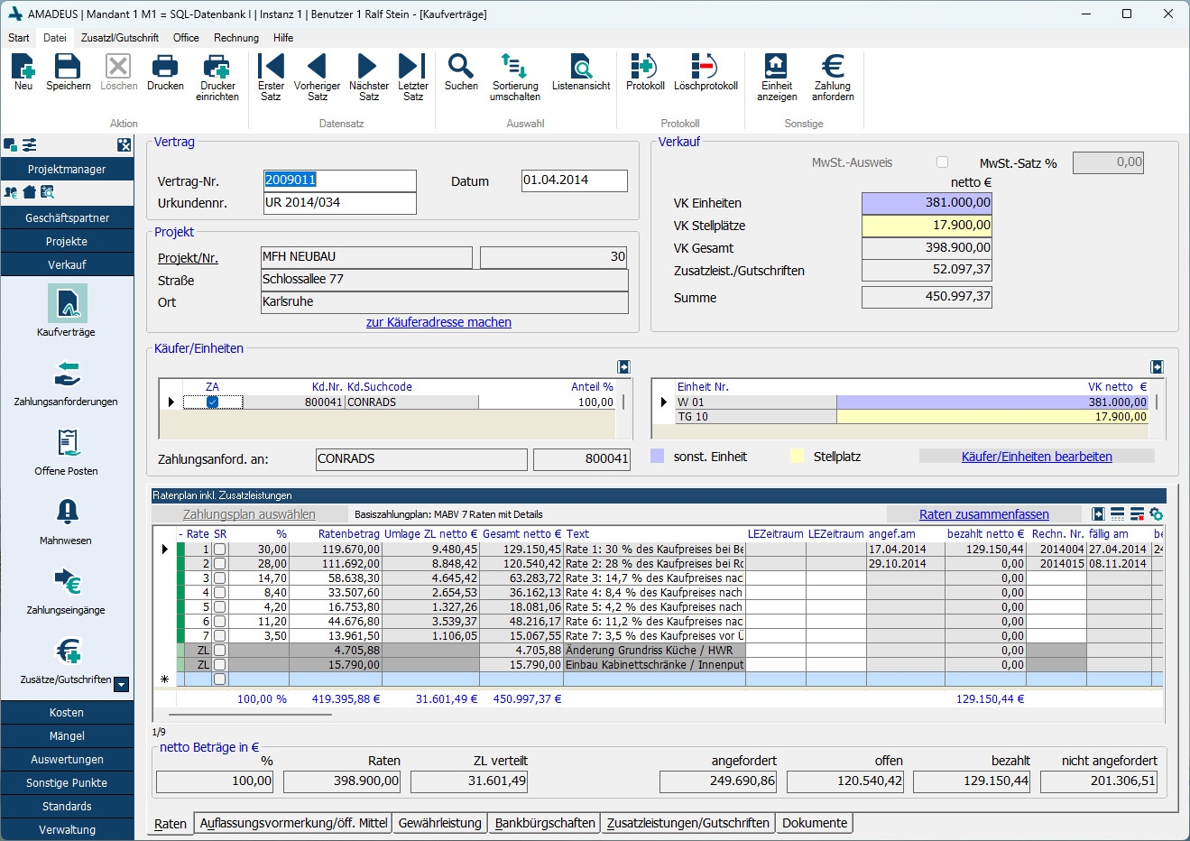Expand the Kosten section in sidebar
1190x841 pixels.
click(x=67, y=713)
